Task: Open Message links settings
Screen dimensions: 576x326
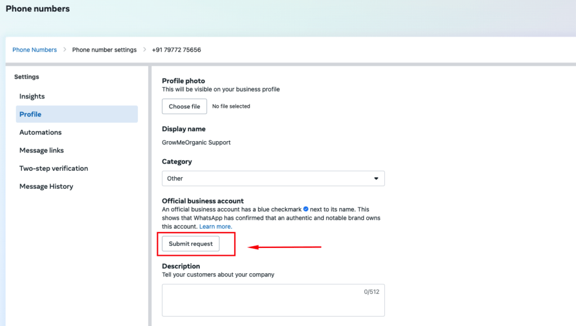Action: (42, 150)
